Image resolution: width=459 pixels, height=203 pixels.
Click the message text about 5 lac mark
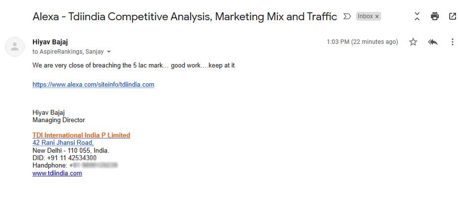coord(133,65)
